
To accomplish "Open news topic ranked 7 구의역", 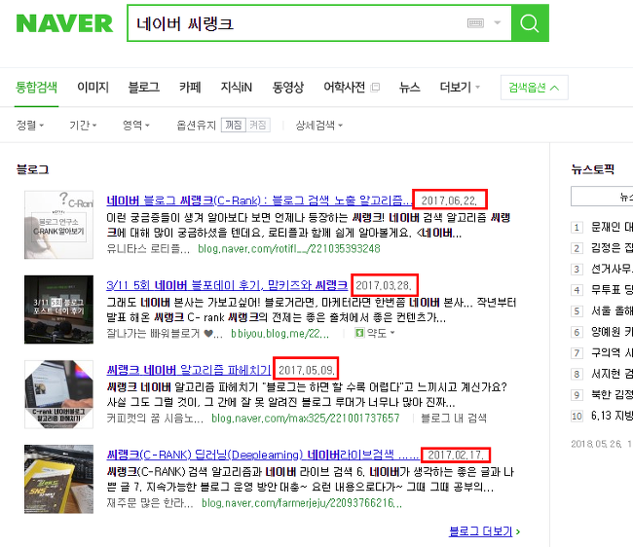I will point(612,353).
